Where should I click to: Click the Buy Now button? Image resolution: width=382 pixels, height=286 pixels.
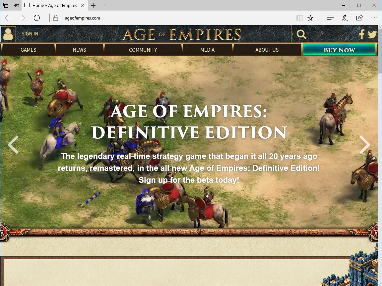click(339, 50)
